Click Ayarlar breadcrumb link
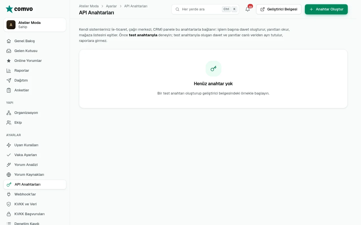The width and height of the screenshot is (361, 225). (111, 6)
